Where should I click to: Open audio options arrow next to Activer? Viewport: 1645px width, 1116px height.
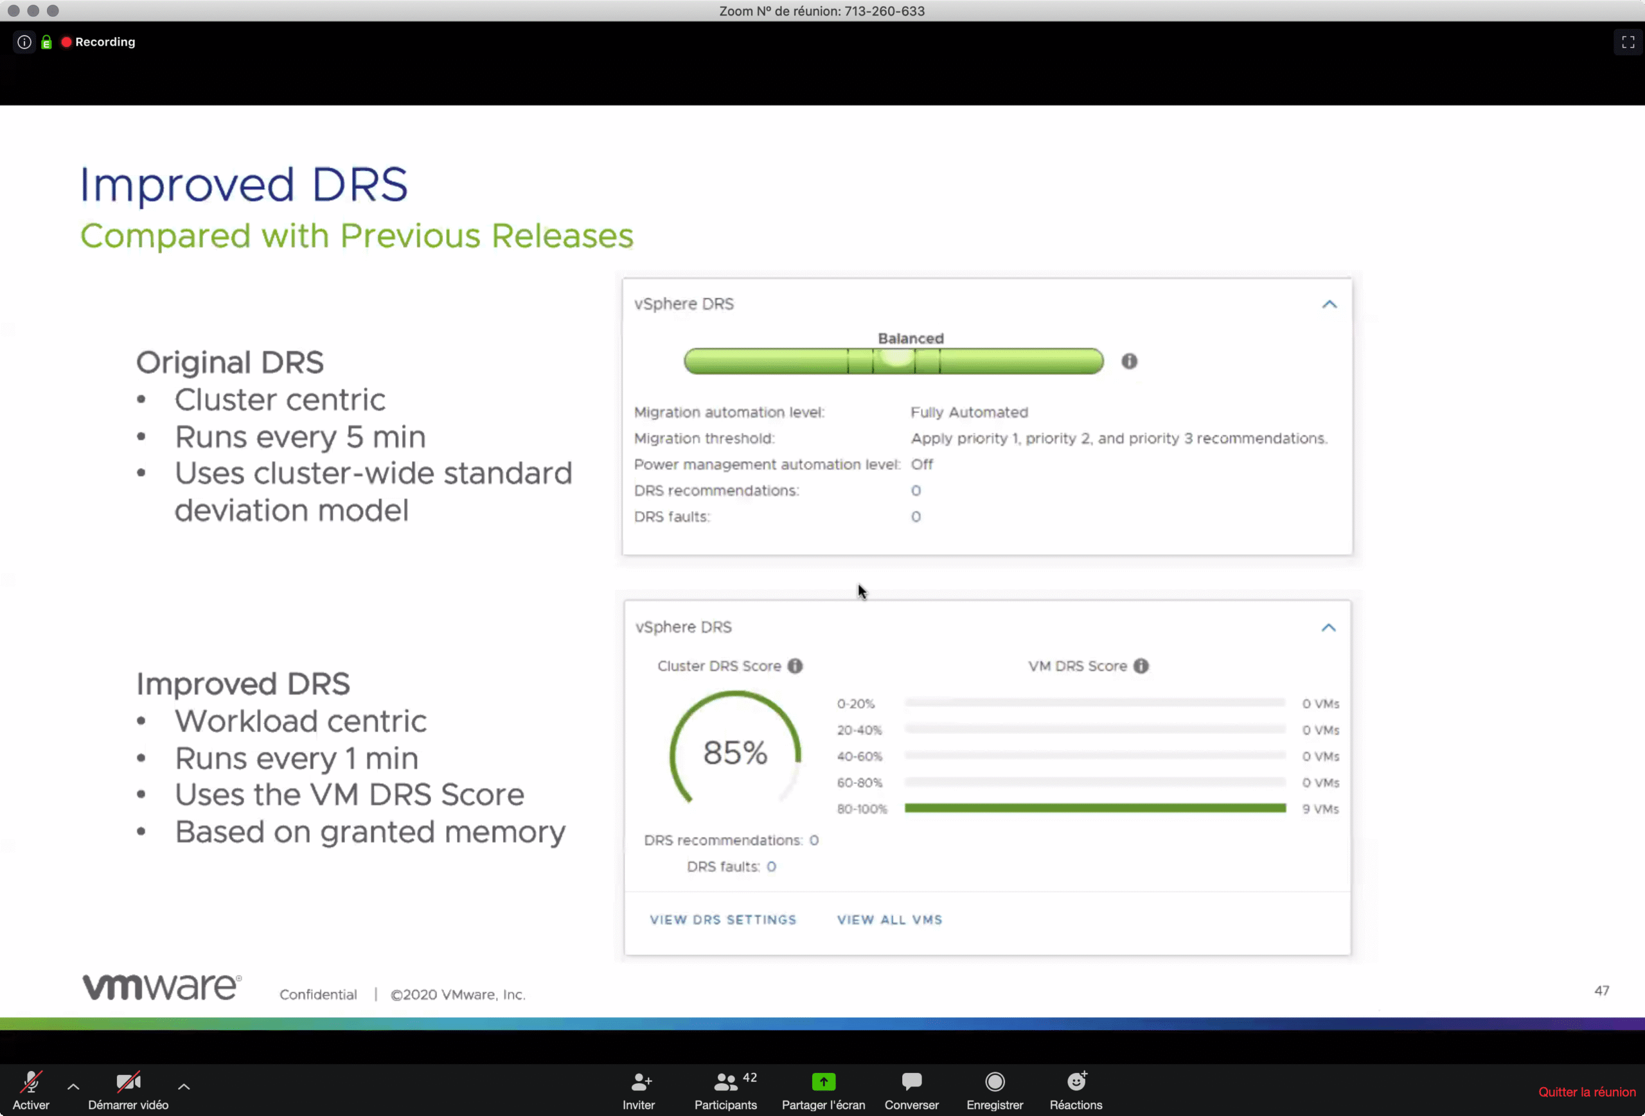[73, 1086]
